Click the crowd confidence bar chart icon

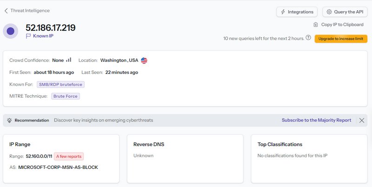click(x=69, y=60)
